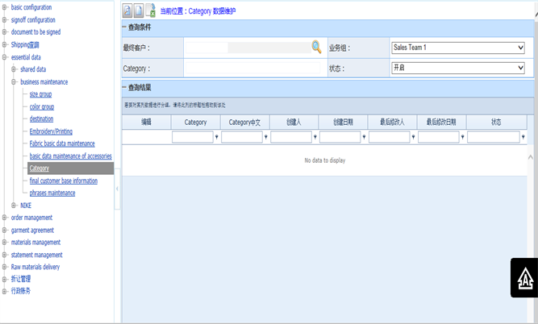Click the Category query input field
538x324 pixels.
coord(252,69)
